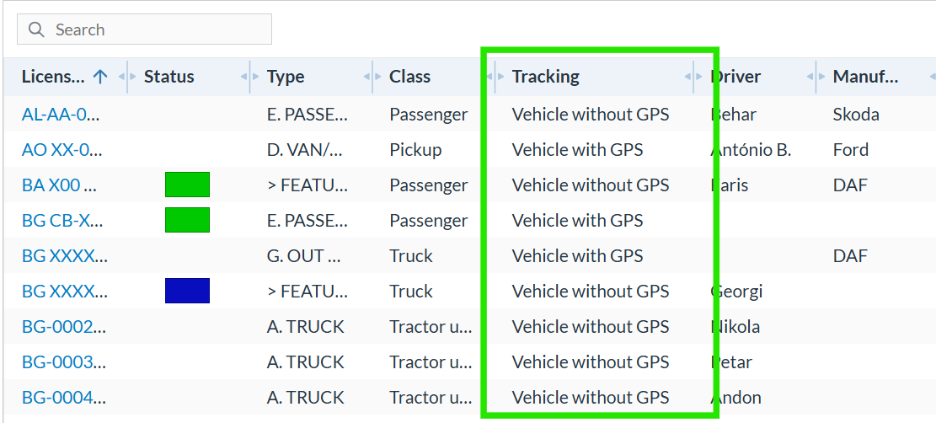This screenshot has width=936, height=423.
Task: Click the ascending sort arrow on License column
Action: coord(101,77)
